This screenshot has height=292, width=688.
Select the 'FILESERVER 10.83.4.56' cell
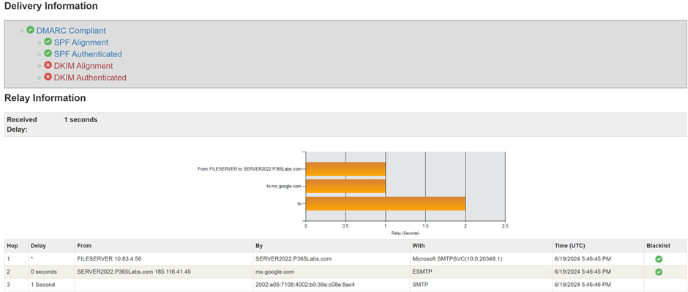point(163,258)
